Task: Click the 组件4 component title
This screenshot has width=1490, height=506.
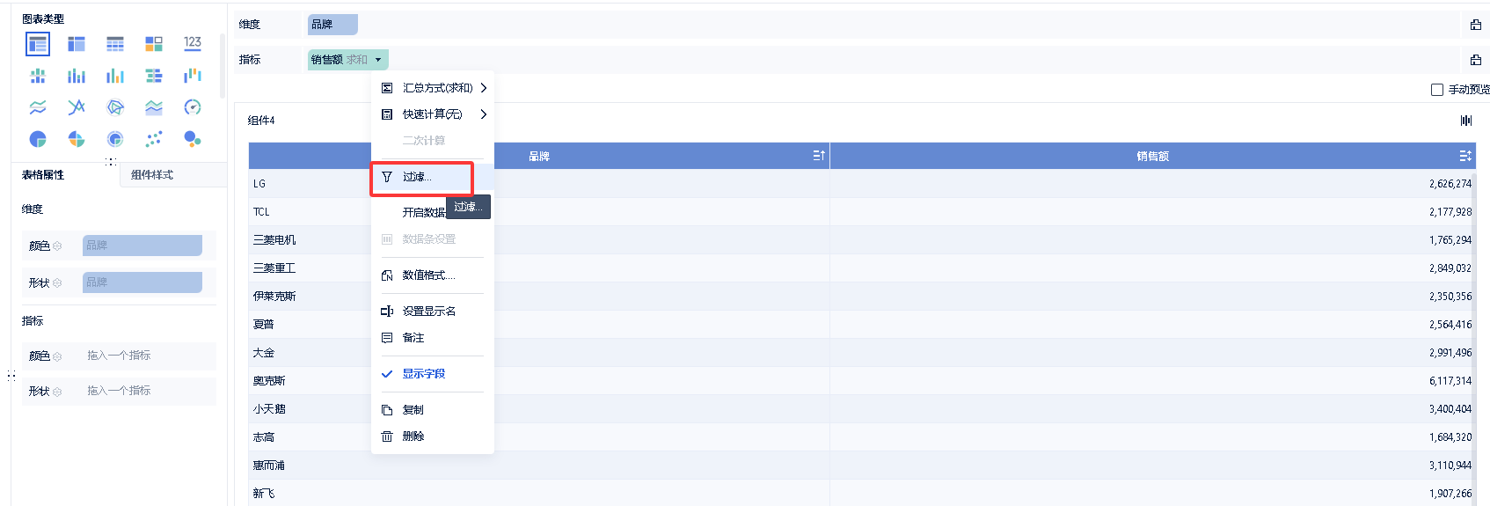Action: tap(261, 121)
